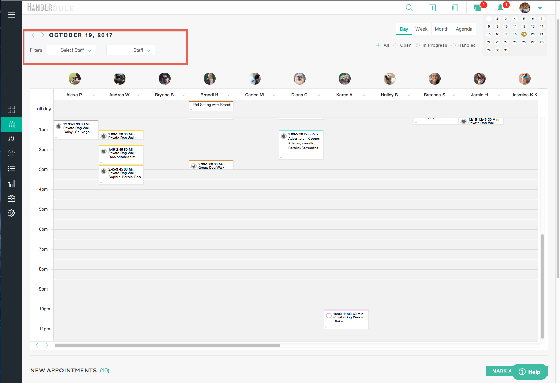The height and width of the screenshot is (383, 560).
Task: Click the notifications bell icon
Action: tap(500, 7)
